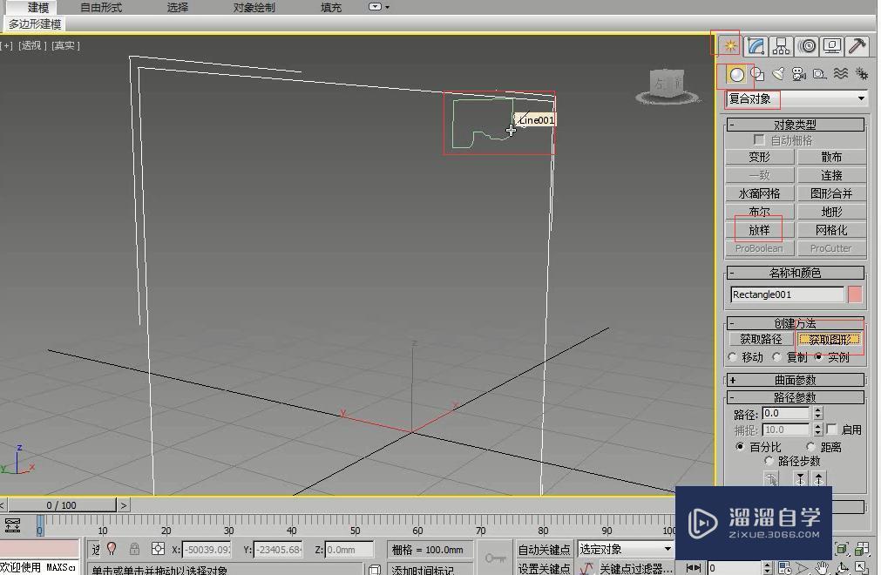Open the Display command panel tab

pos(832,45)
